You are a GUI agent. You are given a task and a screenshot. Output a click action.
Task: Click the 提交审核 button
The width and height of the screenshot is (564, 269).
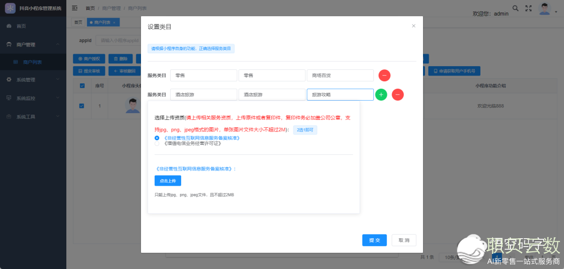(89, 71)
